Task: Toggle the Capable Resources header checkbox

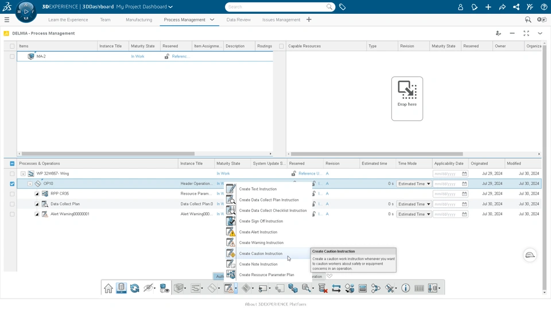Action: (281, 46)
